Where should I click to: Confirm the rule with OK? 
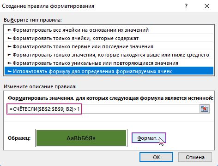click(156, 157)
